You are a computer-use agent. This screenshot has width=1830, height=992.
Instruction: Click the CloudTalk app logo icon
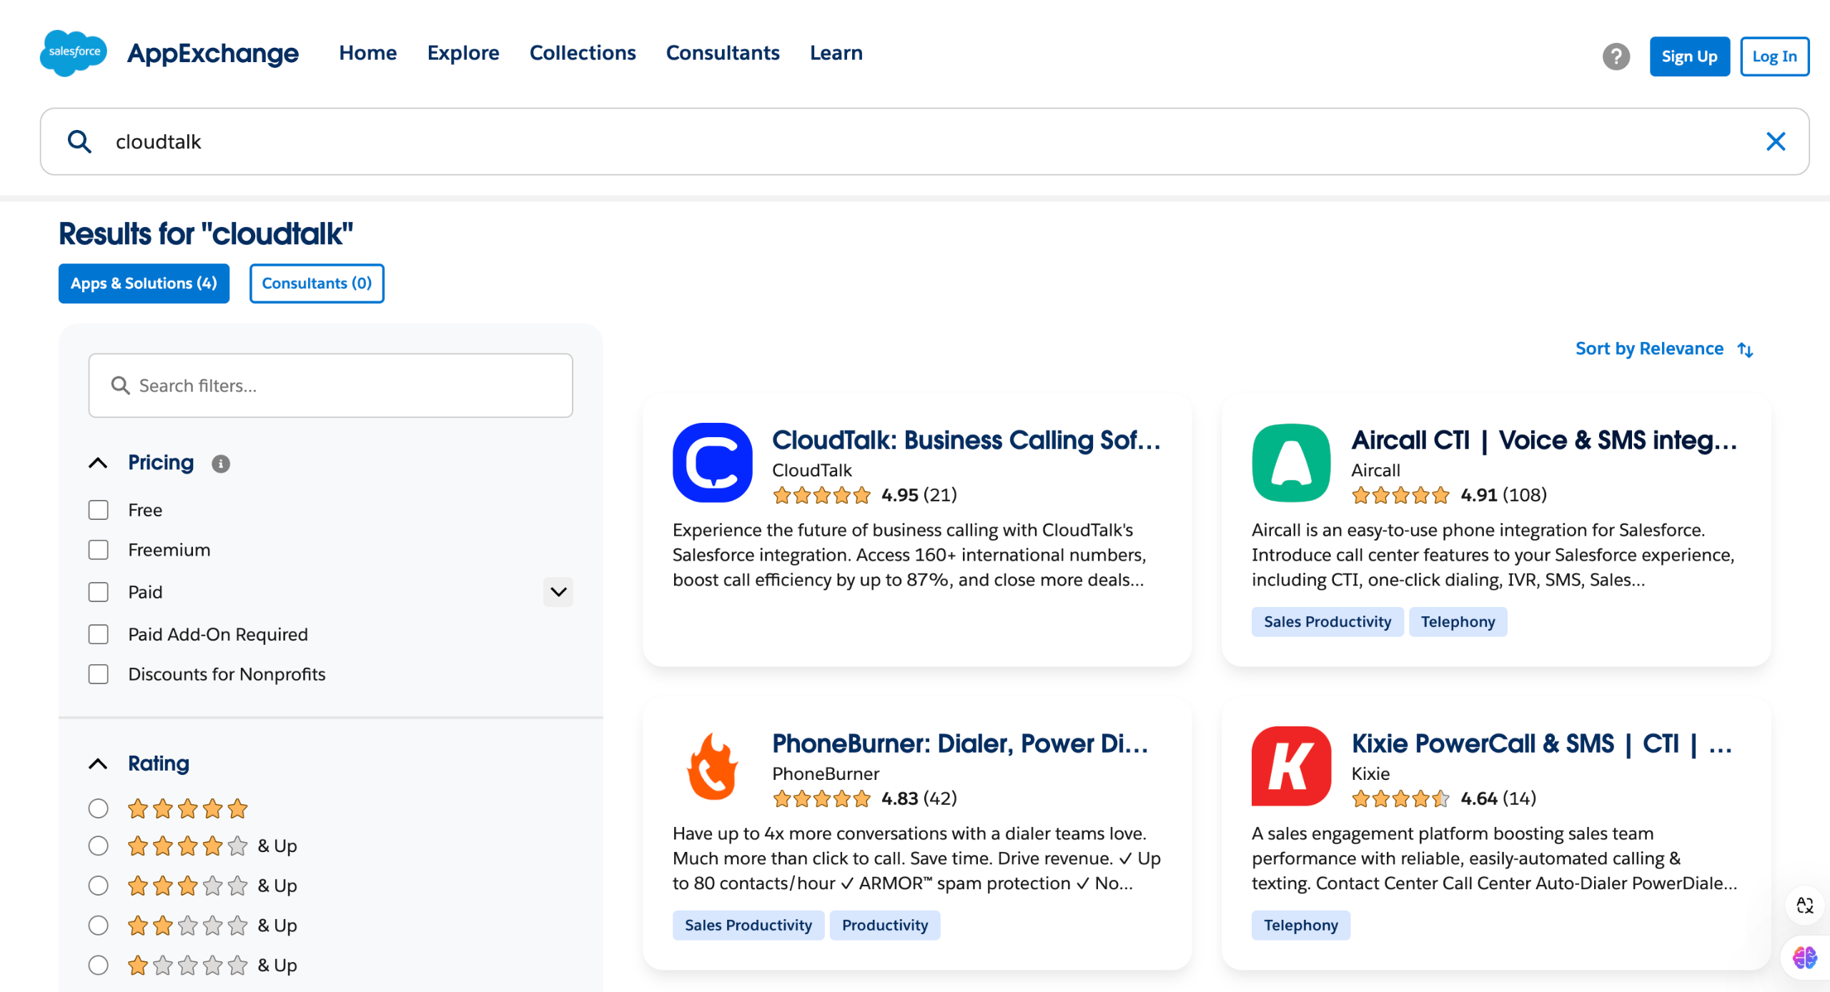click(x=712, y=463)
